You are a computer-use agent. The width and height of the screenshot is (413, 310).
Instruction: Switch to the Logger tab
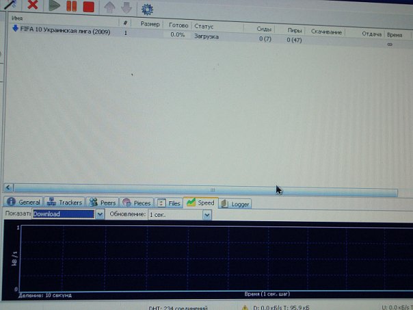click(235, 204)
